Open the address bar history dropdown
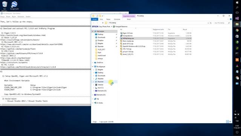The image size is (241, 136). [208, 23]
